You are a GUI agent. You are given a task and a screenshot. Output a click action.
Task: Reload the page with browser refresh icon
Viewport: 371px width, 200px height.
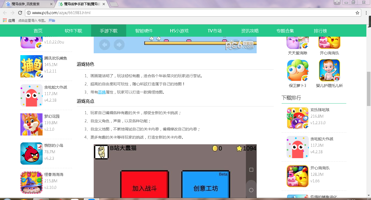tap(20, 13)
